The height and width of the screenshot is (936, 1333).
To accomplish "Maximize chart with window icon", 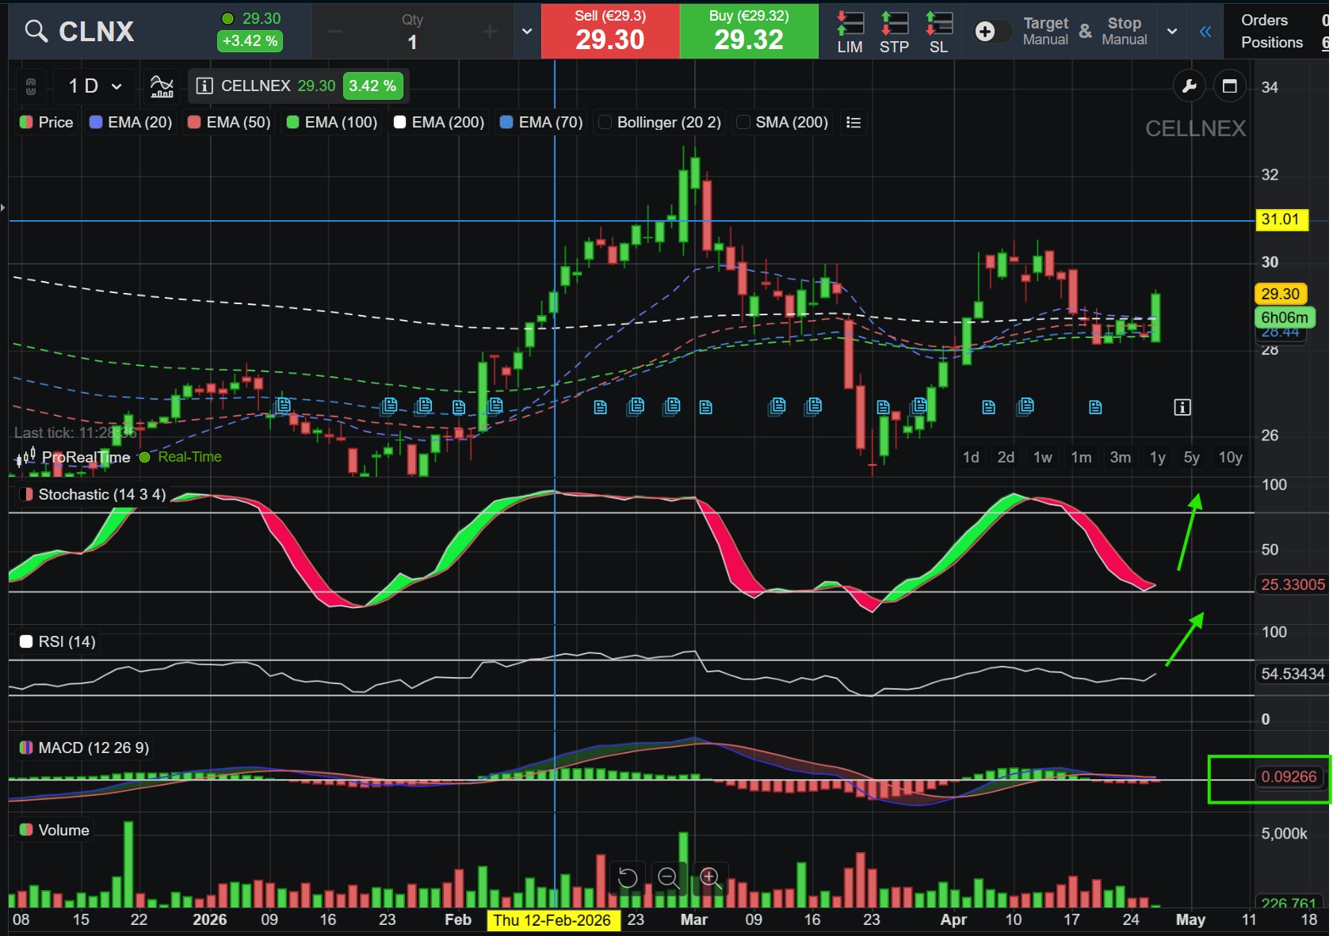I will pos(1229,86).
